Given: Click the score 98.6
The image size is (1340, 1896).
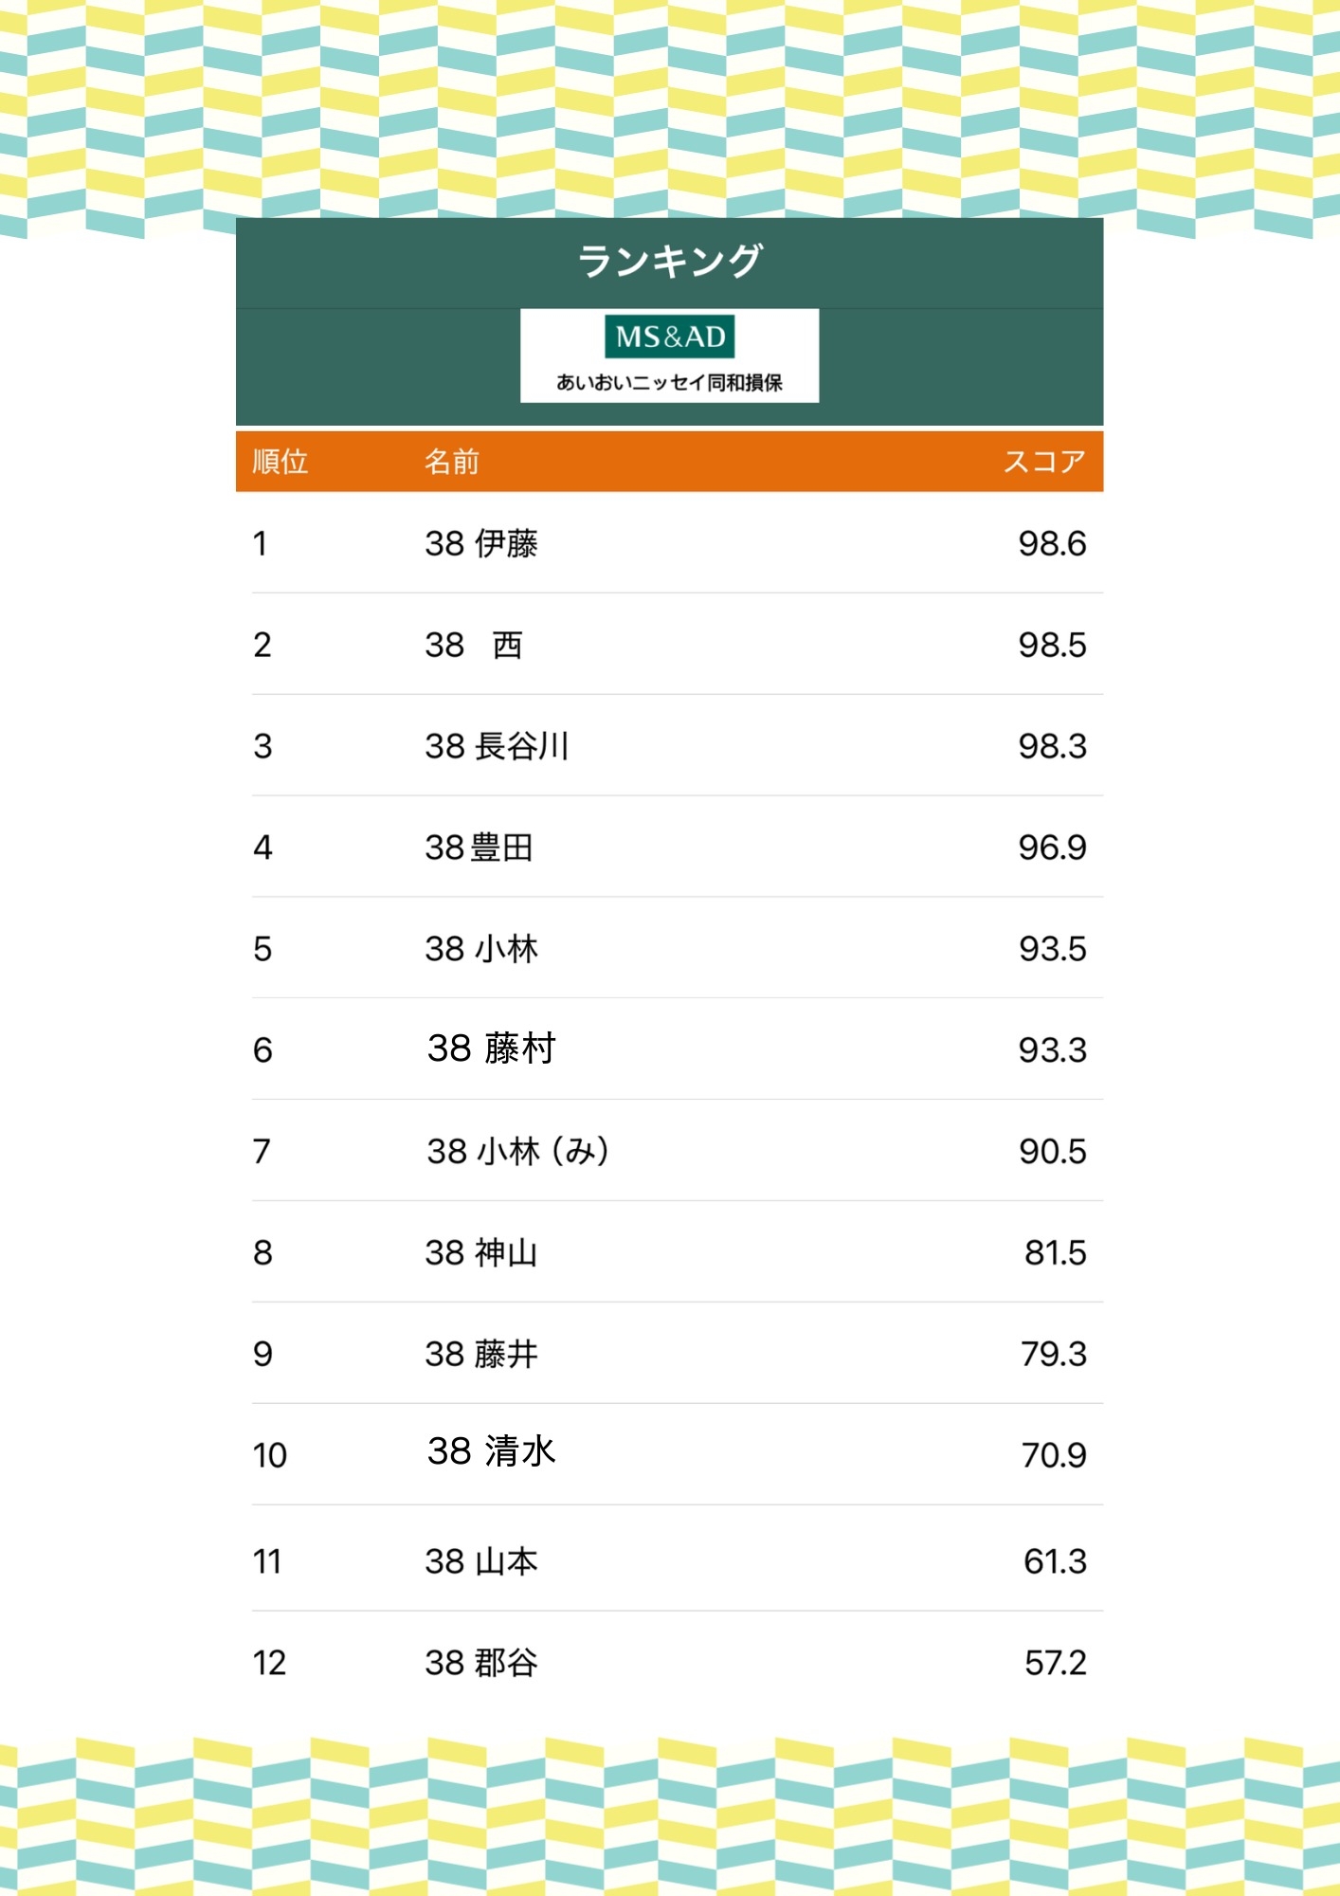Looking at the screenshot, I should (x=1052, y=543).
